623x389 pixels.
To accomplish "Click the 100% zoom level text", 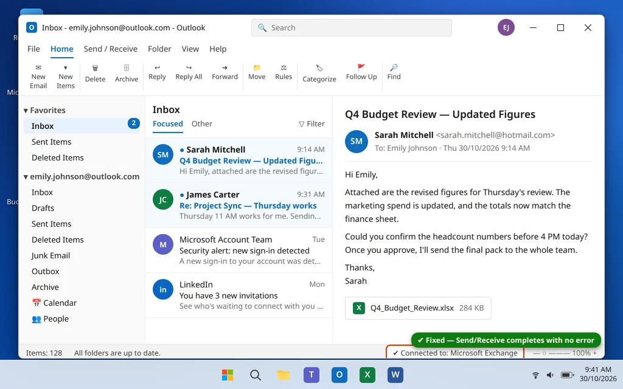I will pos(581,353).
